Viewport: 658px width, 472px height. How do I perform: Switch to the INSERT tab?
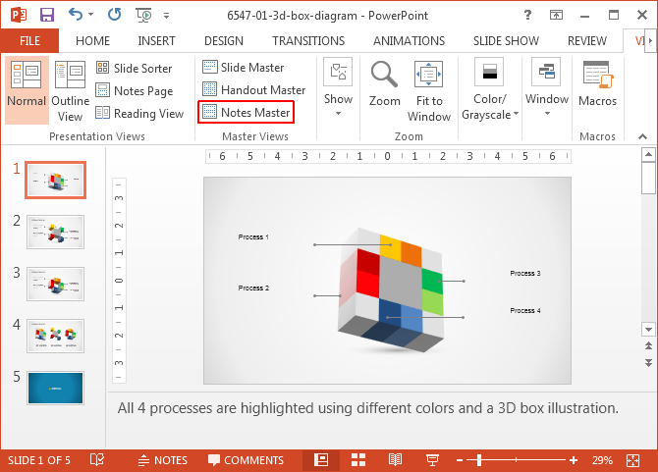pos(156,40)
